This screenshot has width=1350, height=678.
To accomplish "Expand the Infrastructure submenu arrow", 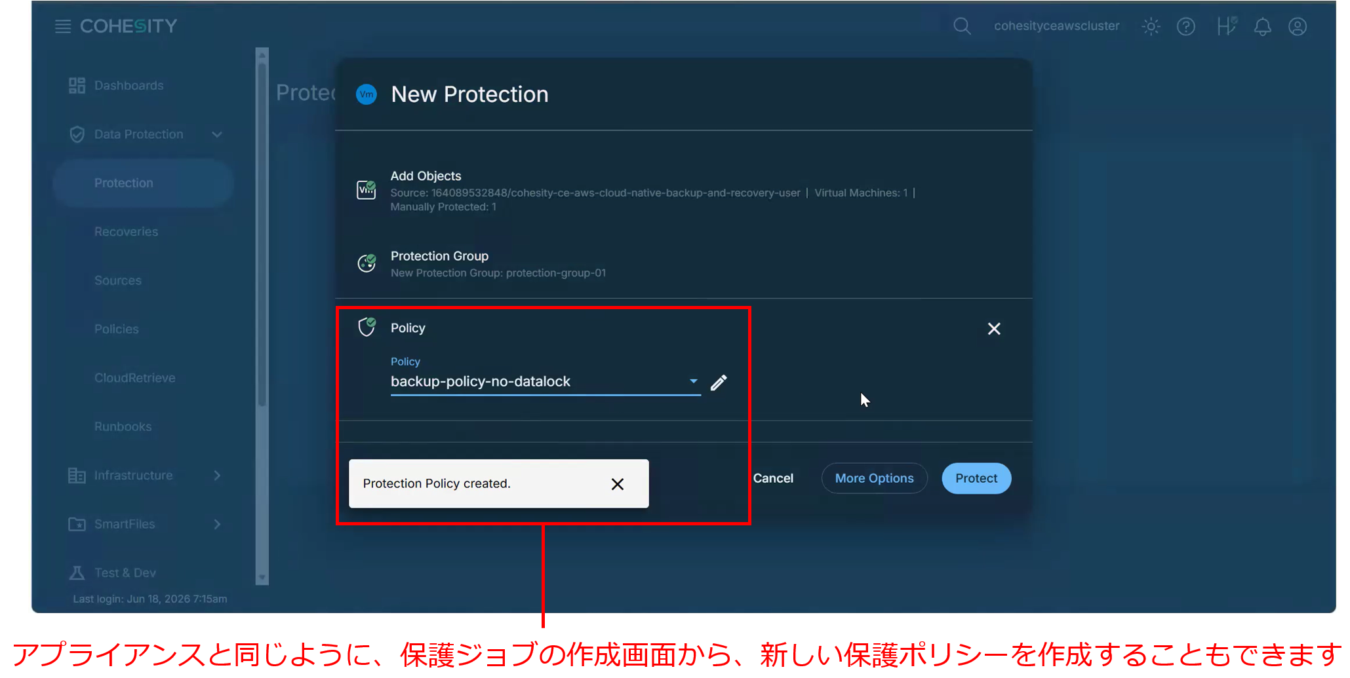I will (x=217, y=476).
